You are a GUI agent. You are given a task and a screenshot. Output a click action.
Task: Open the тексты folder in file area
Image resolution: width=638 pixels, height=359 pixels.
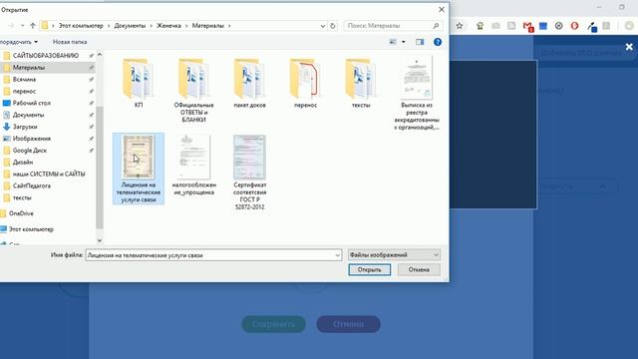click(361, 83)
